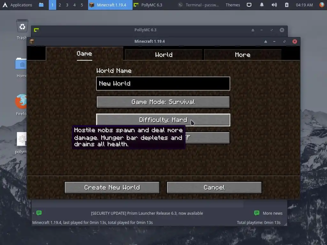
Task: Switch to workspace 5
Action: (x=82, y=5)
